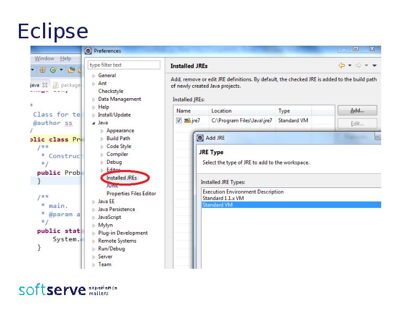Sort JREs by the Name column
Viewport: 420px width, 315px height.
(x=191, y=111)
